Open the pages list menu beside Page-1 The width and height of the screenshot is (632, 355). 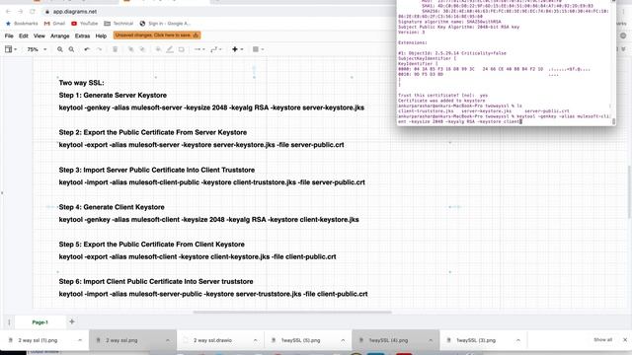[9, 322]
